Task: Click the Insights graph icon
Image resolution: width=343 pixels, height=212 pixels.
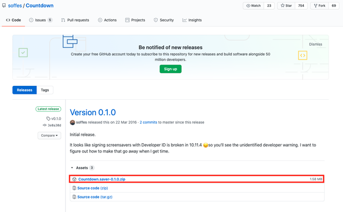Action: point(184,20)
